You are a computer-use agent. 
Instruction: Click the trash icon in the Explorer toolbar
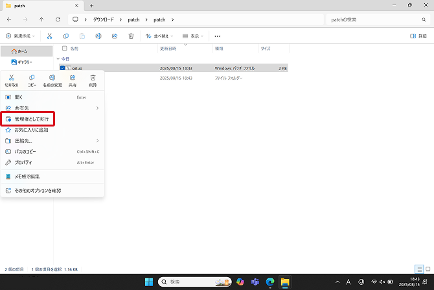[131, 36]
